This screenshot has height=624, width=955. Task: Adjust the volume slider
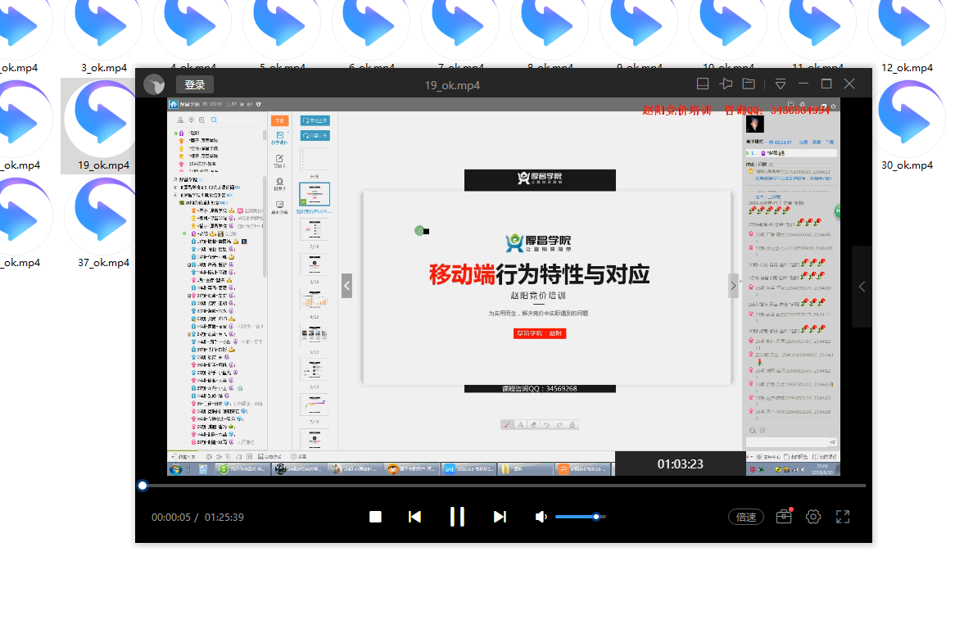point(580,517)
